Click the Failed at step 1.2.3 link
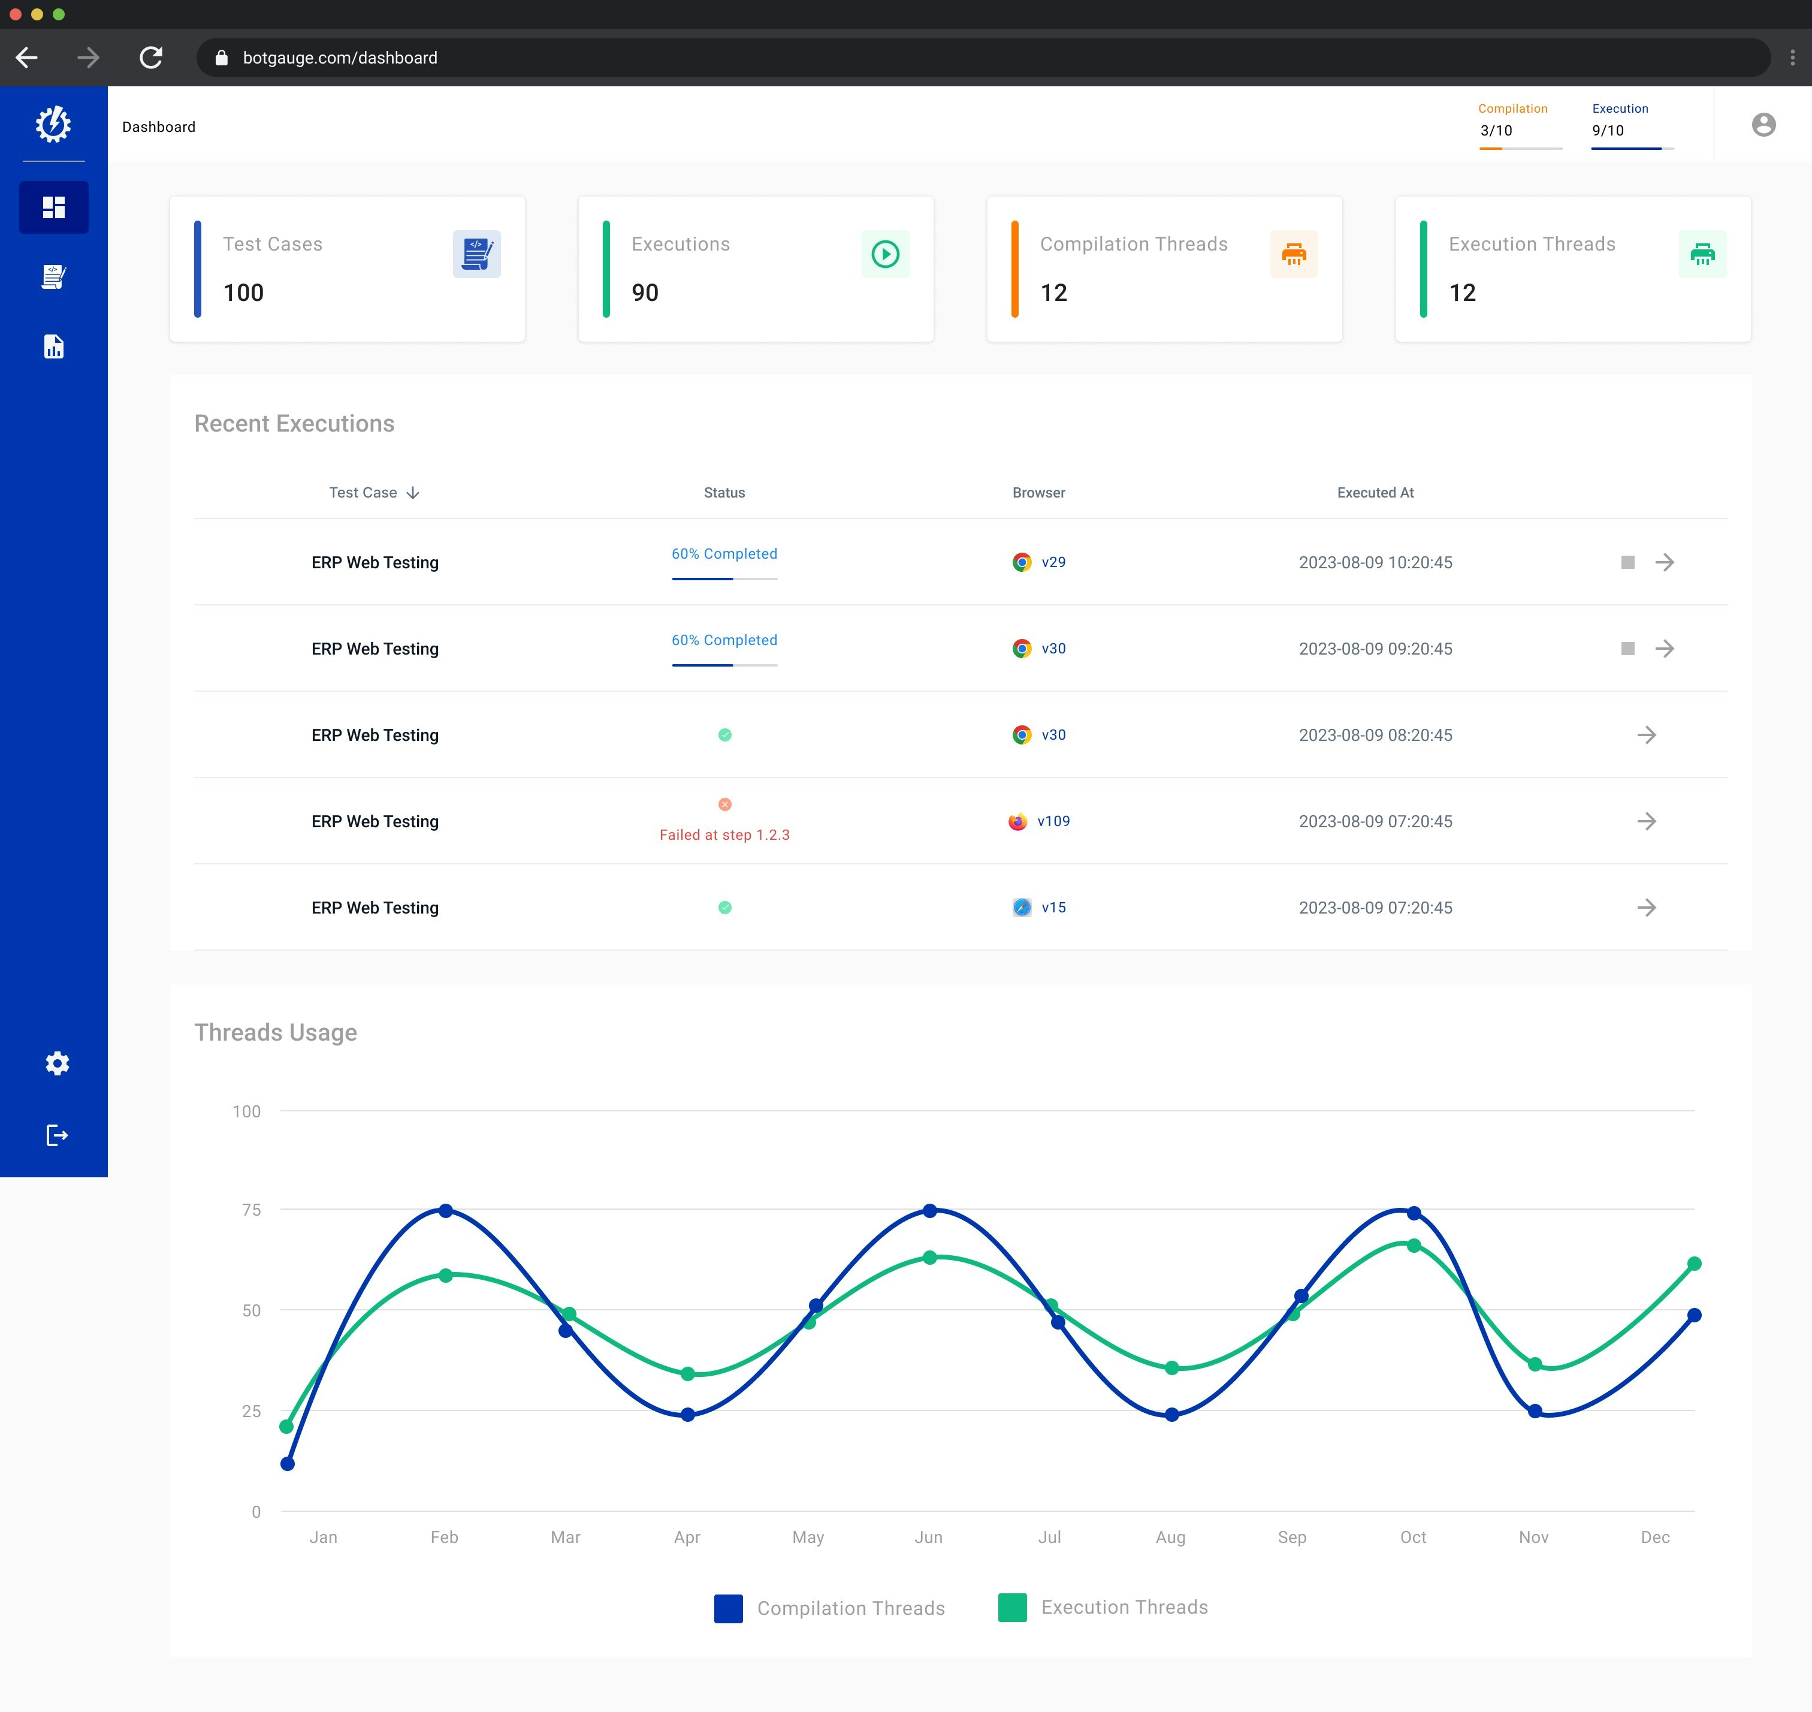 (x=724, y=835)
